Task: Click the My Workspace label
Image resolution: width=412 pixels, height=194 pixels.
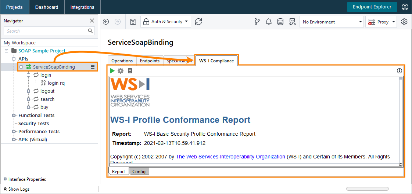Action: (20, 43)
